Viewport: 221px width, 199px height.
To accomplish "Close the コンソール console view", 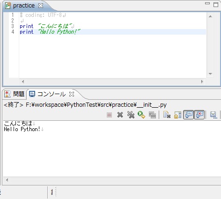I will (72, 94).
